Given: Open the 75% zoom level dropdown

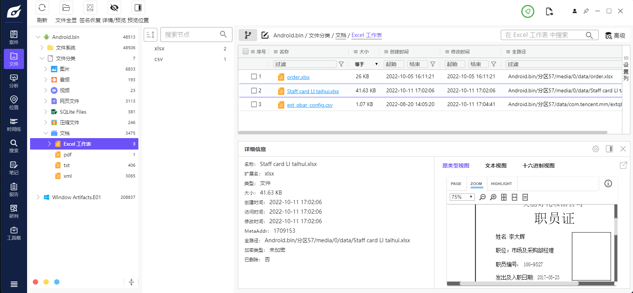Looking at the screenshot, I should pos(462,197).
